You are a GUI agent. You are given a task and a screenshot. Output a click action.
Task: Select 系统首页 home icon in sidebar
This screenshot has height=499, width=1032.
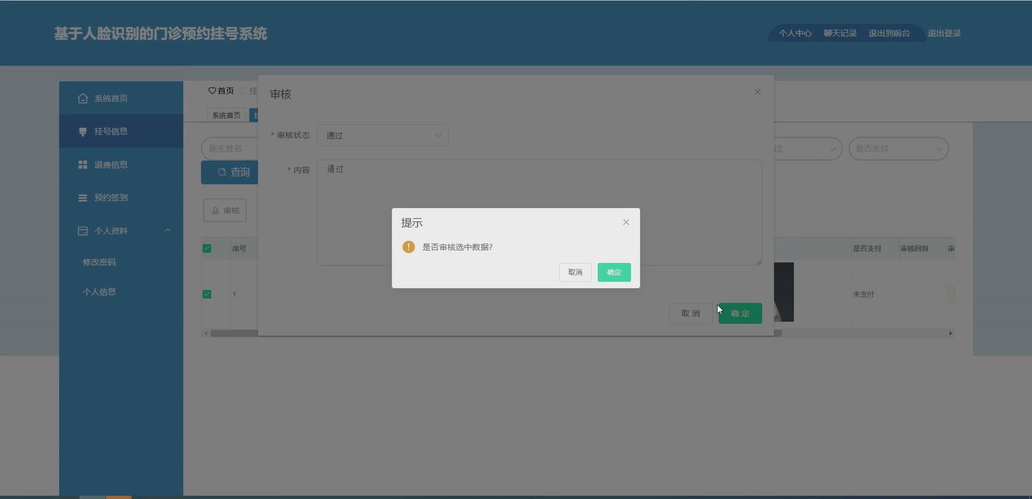[x=82, y=98]
